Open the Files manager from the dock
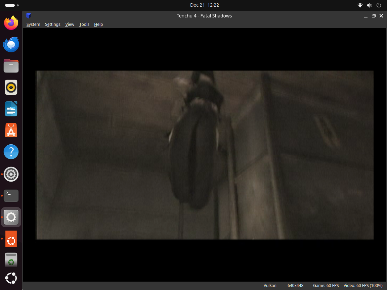Image resolution: width=387 pixels, height=290 pixels. tap(11, 66)
